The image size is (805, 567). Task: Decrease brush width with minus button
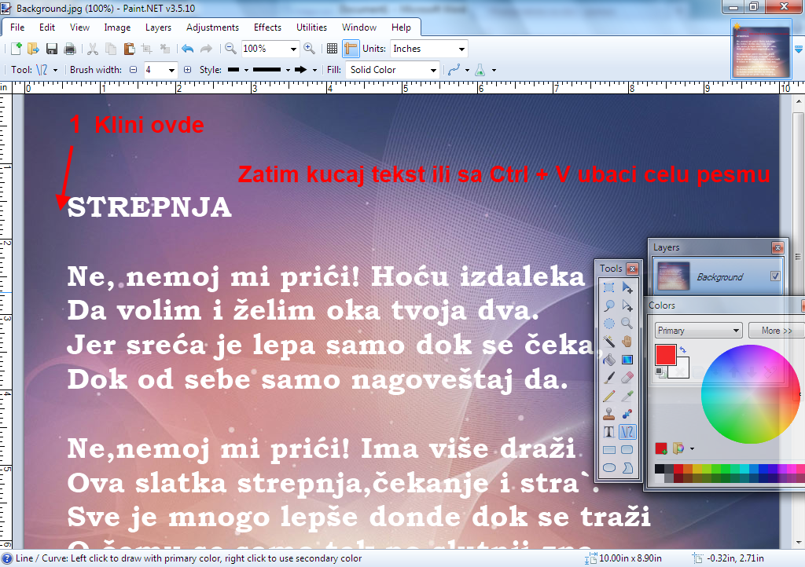(133, 70)
